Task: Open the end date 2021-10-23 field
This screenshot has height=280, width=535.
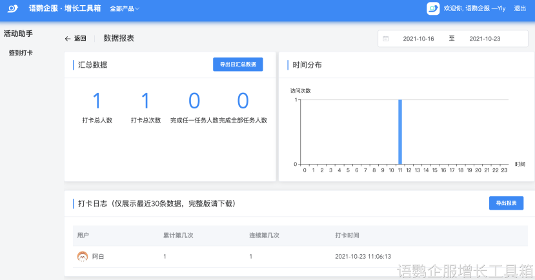Action: 485,39
